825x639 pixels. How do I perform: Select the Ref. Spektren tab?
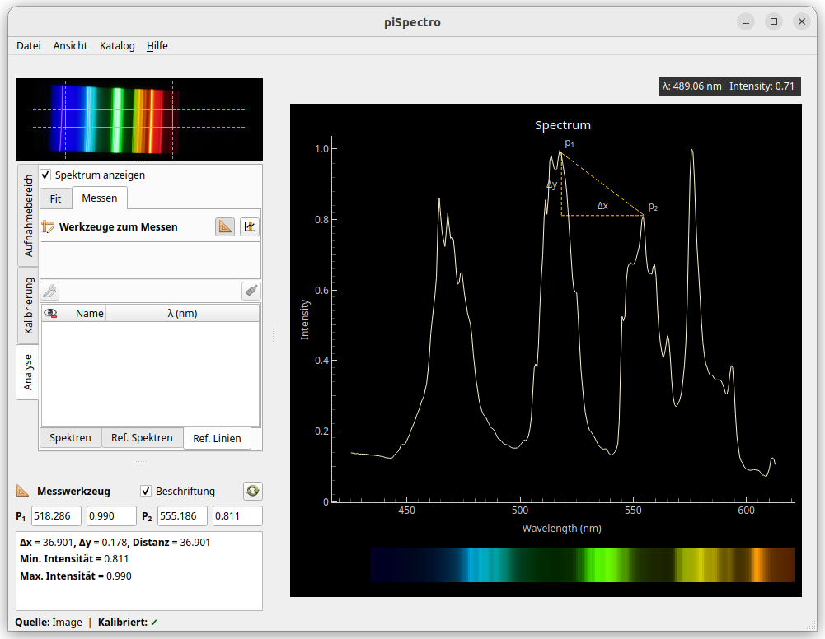142,438
